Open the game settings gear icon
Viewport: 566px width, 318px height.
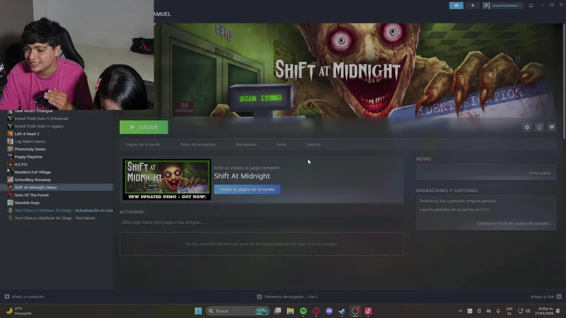click(527, 127)
